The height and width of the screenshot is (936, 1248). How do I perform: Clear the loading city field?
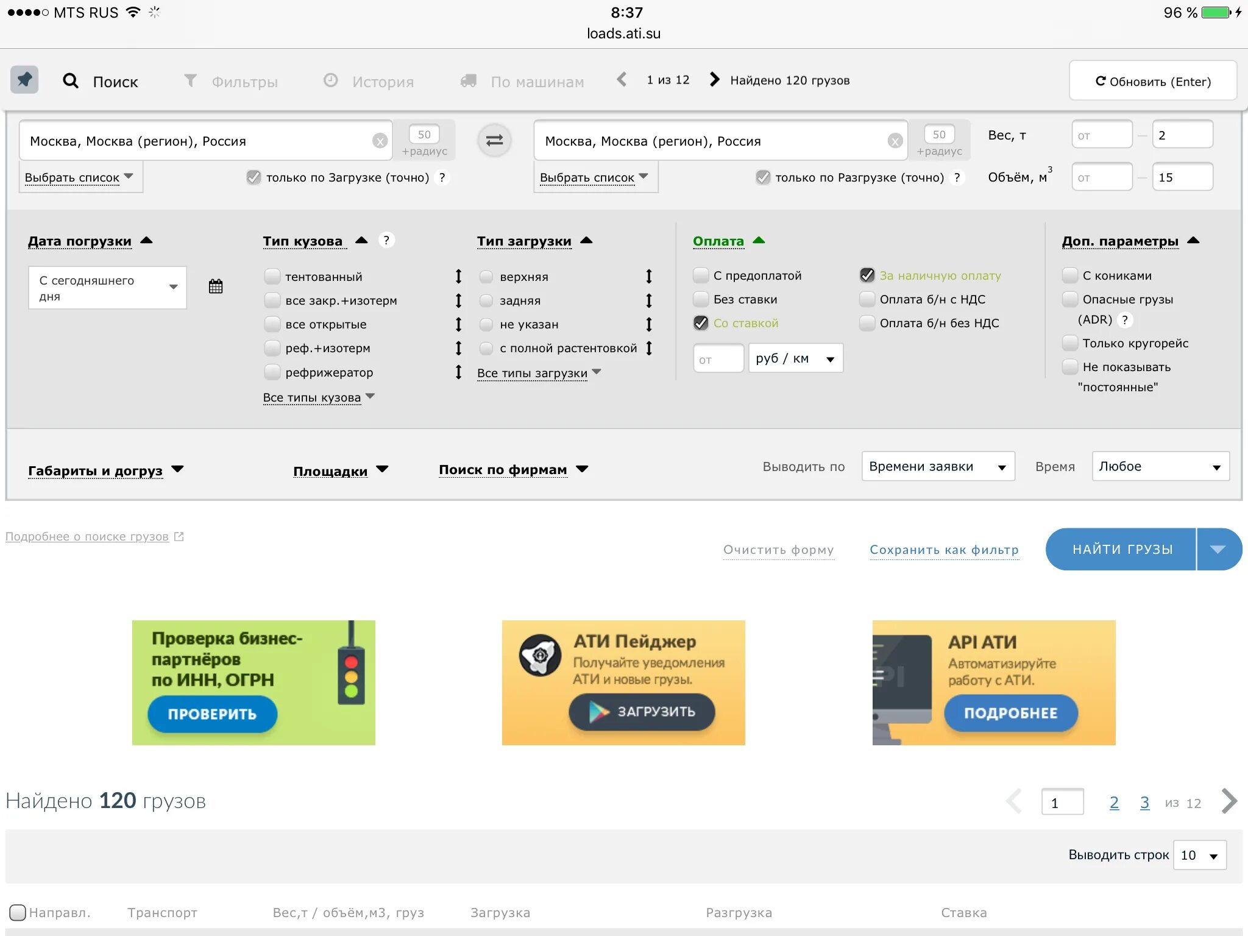pyautogui.click(x=380, y=141)
